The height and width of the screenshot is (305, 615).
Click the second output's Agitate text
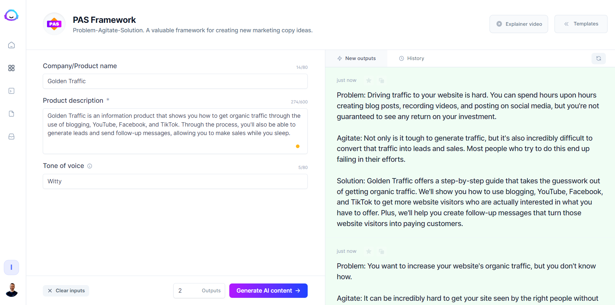tap(467, 298)
